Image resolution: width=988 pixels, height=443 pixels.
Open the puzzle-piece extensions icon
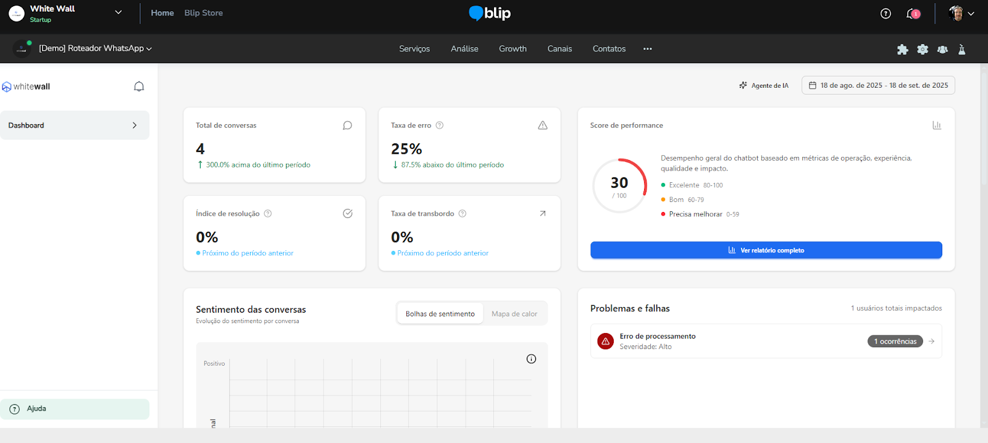pyautogui.click(x=902, y=49)
